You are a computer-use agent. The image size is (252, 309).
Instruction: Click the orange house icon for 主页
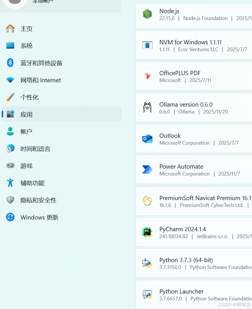(x=10, y=29)
